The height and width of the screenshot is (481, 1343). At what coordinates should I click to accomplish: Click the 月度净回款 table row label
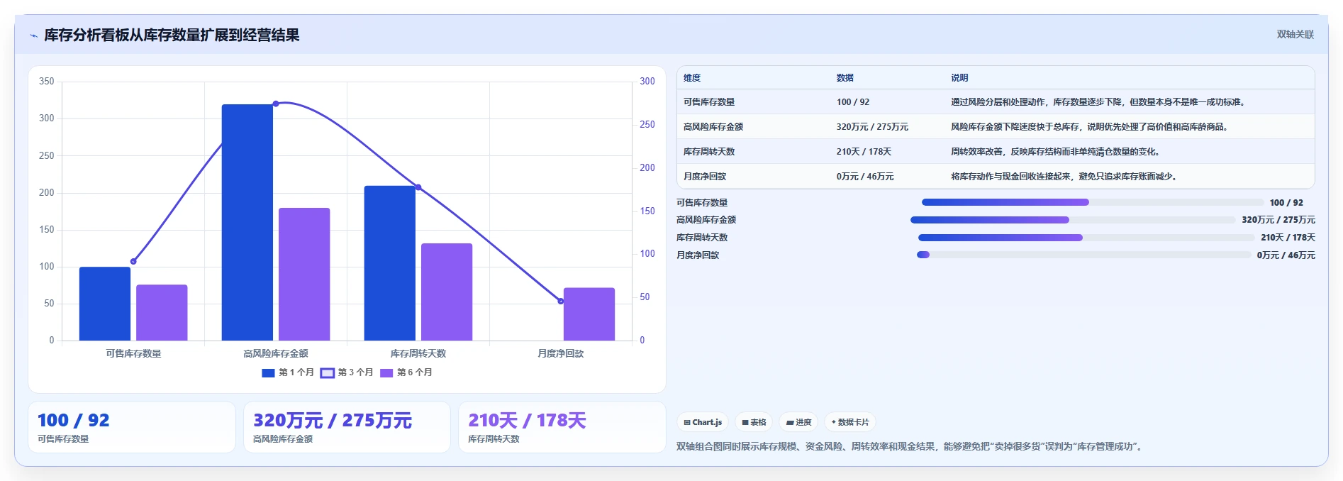[705, 177]
